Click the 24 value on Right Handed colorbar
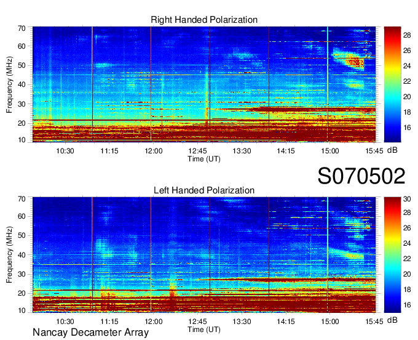Viewport: 418px width, 340px height. point(407,66)
